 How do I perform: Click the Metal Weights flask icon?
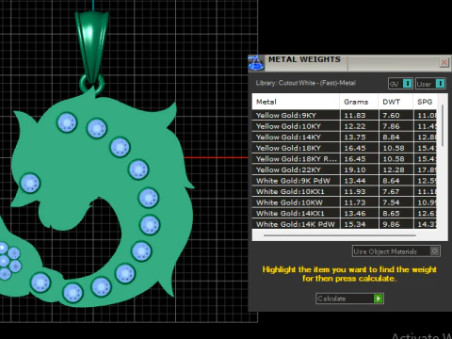[x=256, y=63]
